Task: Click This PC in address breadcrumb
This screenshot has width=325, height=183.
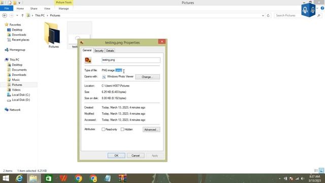Action: coord(40,15)
